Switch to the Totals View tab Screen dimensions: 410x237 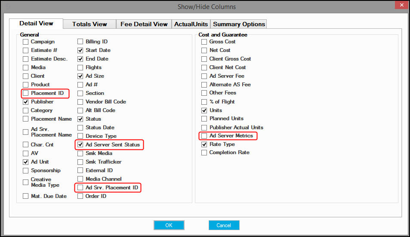[89, 24]
